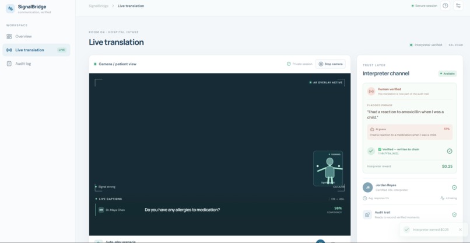Screen dimensions: 470x243
Task: Click the AI guess icon
Action: [372, 129]
